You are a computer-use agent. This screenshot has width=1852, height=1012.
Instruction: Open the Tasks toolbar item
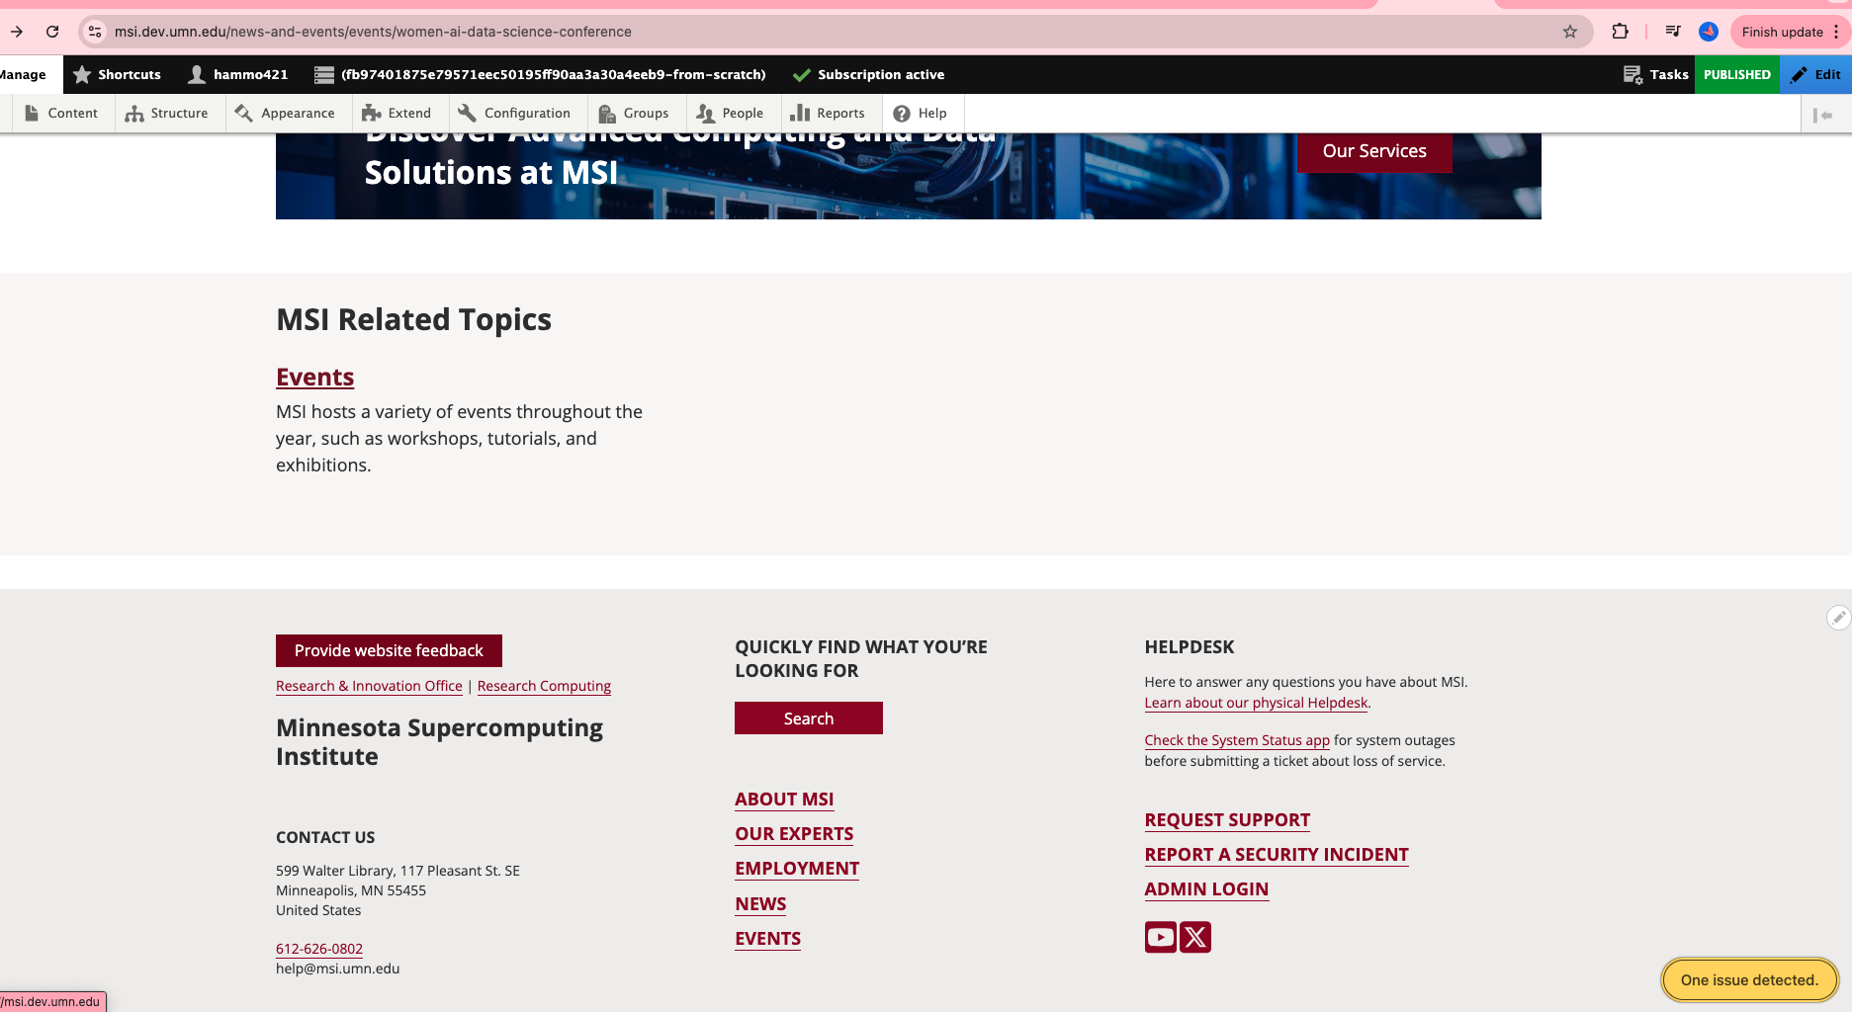[x=1656, y=75]
